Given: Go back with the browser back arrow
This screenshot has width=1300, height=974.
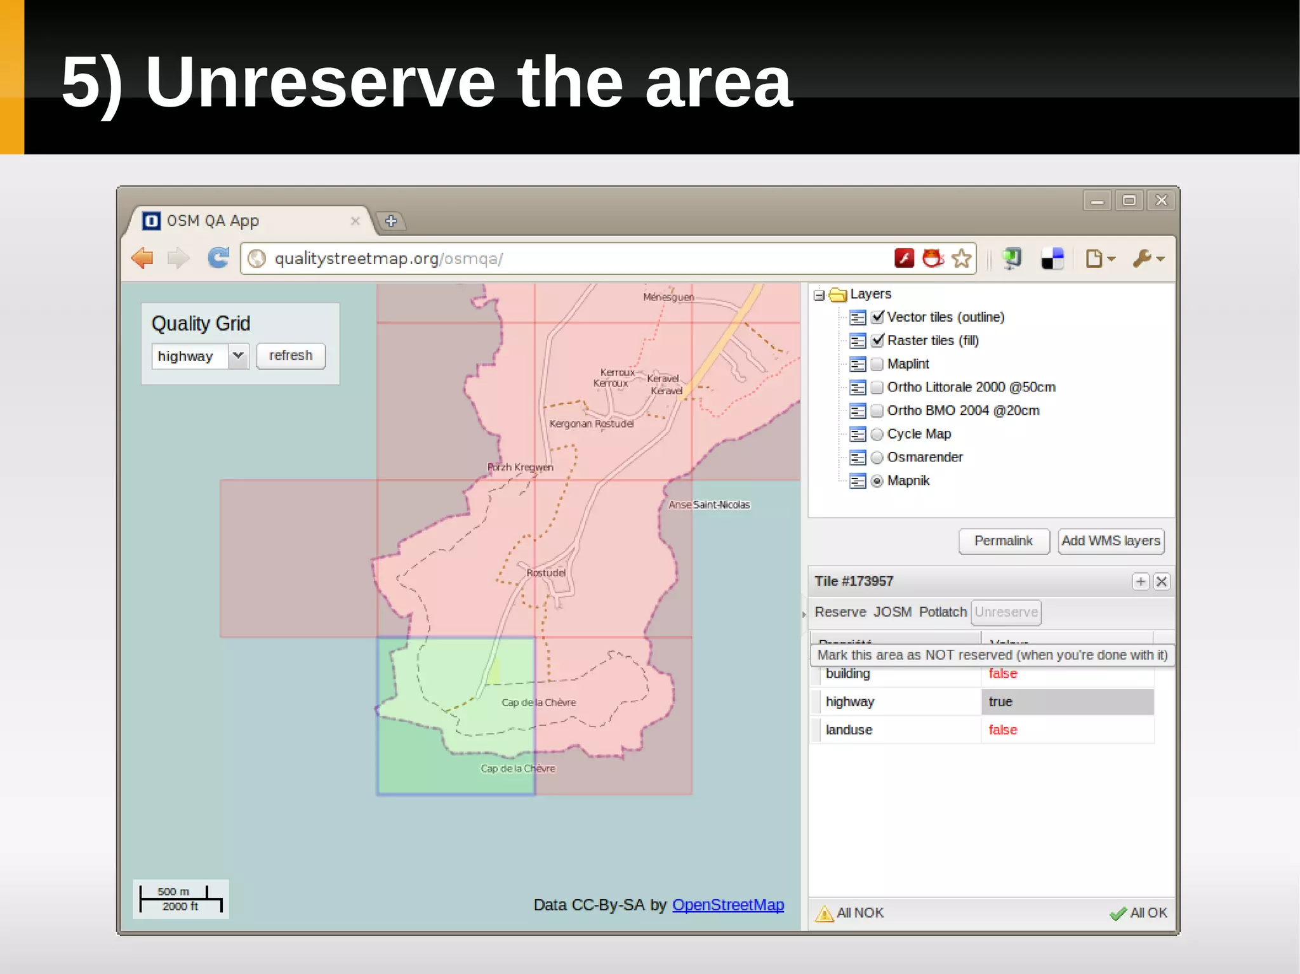Looking at the screenshot, I should 142,258.
